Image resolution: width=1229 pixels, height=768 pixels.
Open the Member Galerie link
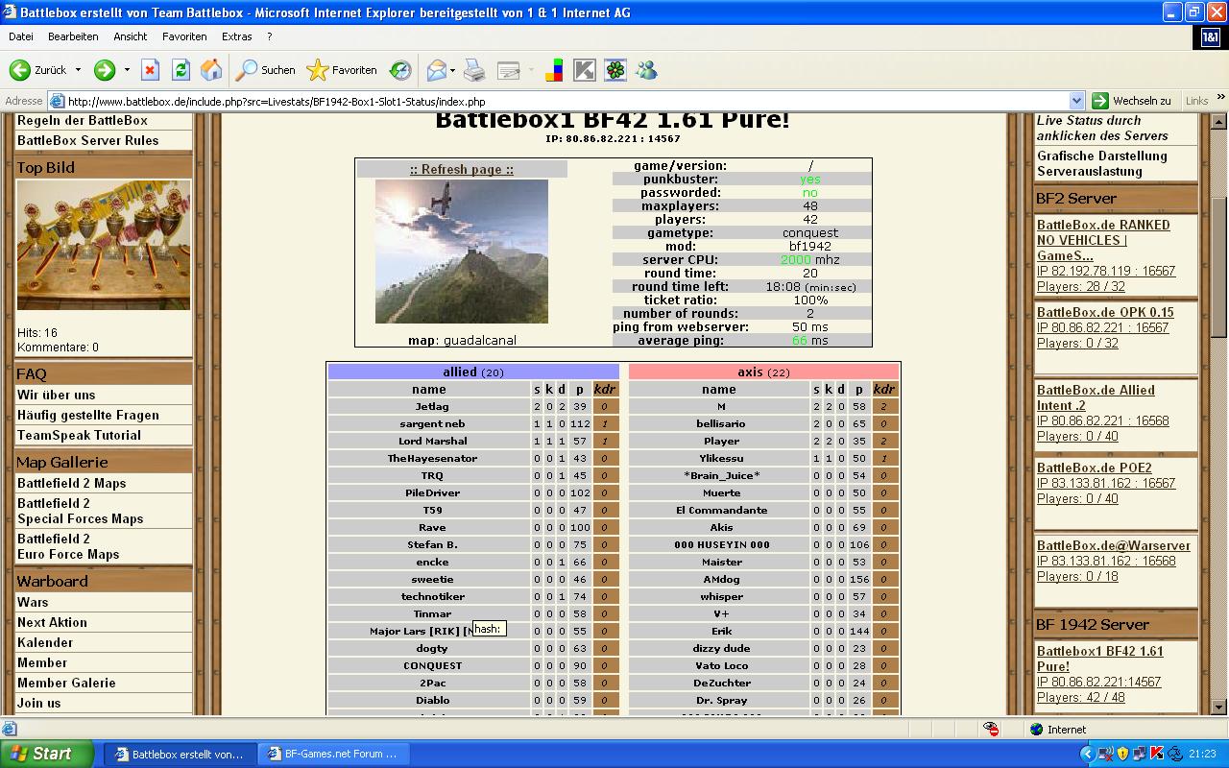click(x=66, y=683)
